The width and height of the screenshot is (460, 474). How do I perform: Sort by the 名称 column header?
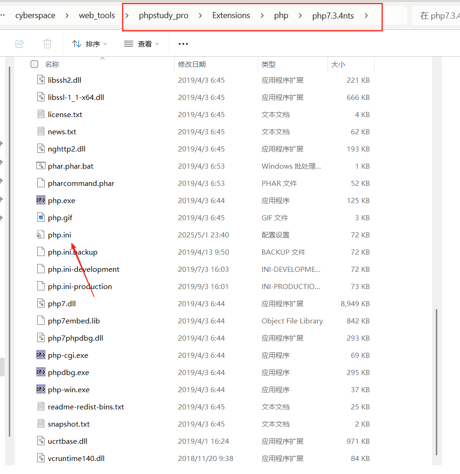tap(52, 64)
